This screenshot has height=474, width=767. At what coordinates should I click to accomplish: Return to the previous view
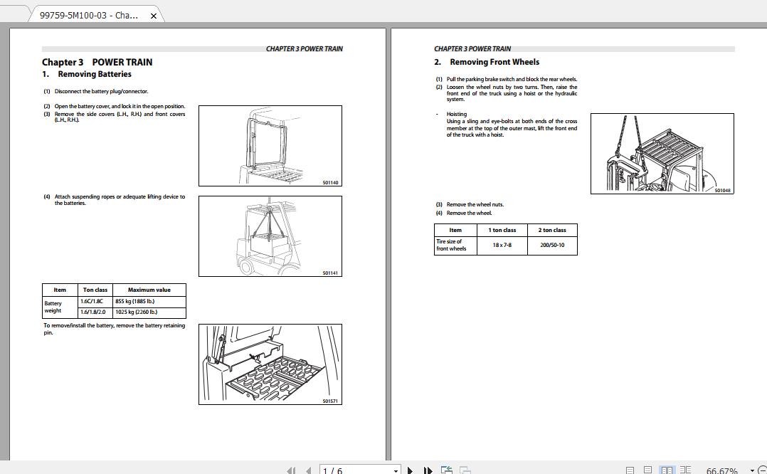(x=447, y=470)
